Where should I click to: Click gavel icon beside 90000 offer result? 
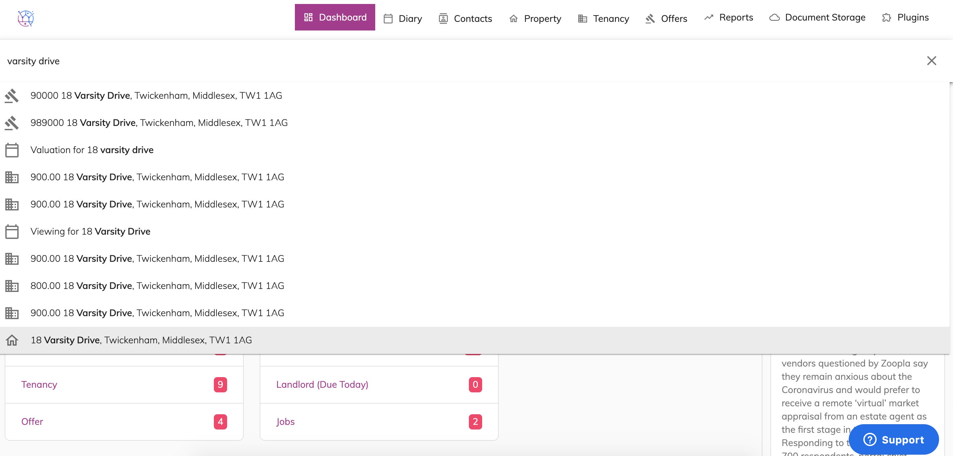12,96
